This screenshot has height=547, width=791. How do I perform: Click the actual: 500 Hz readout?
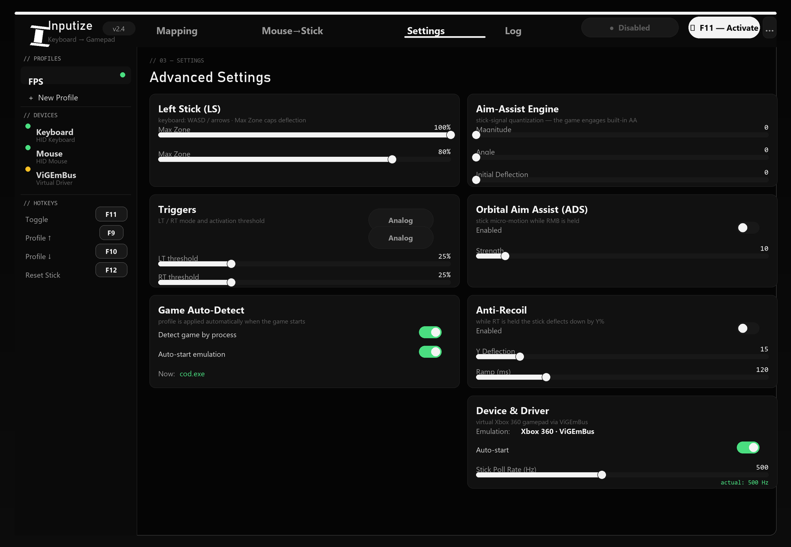coord(744,483)
